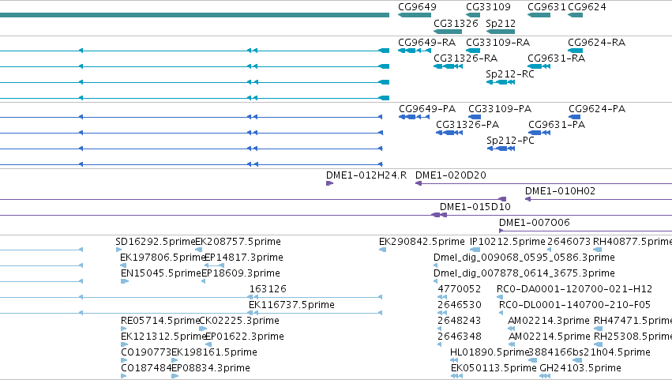
Task: Click the CG9631-RA transcript label
Action: click(x=556, y=58)
